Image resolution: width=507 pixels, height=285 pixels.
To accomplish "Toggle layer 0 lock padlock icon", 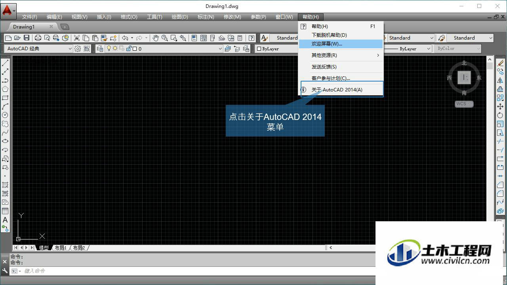I will click(x=129, y=49).
